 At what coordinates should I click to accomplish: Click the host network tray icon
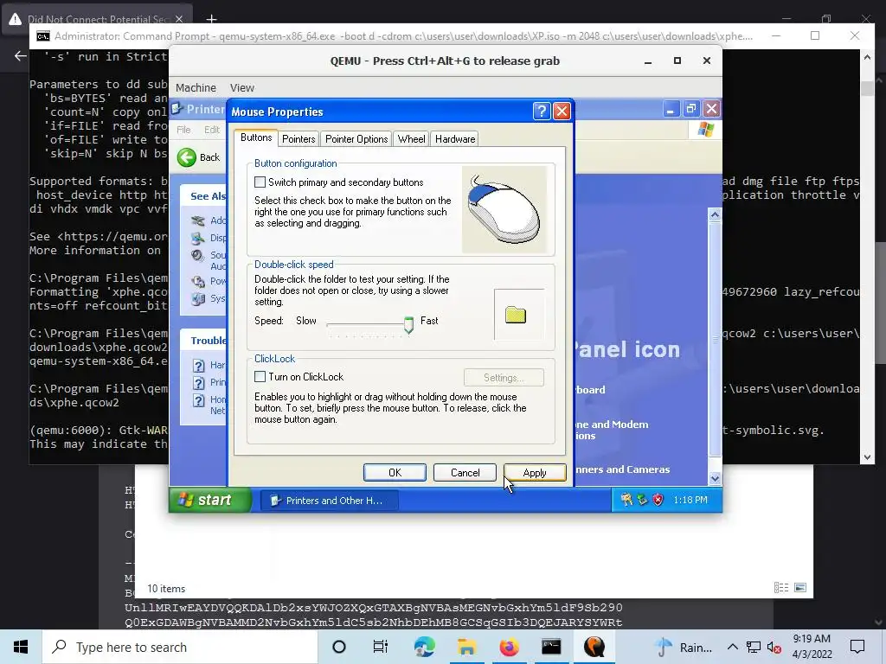coord(754,648)
